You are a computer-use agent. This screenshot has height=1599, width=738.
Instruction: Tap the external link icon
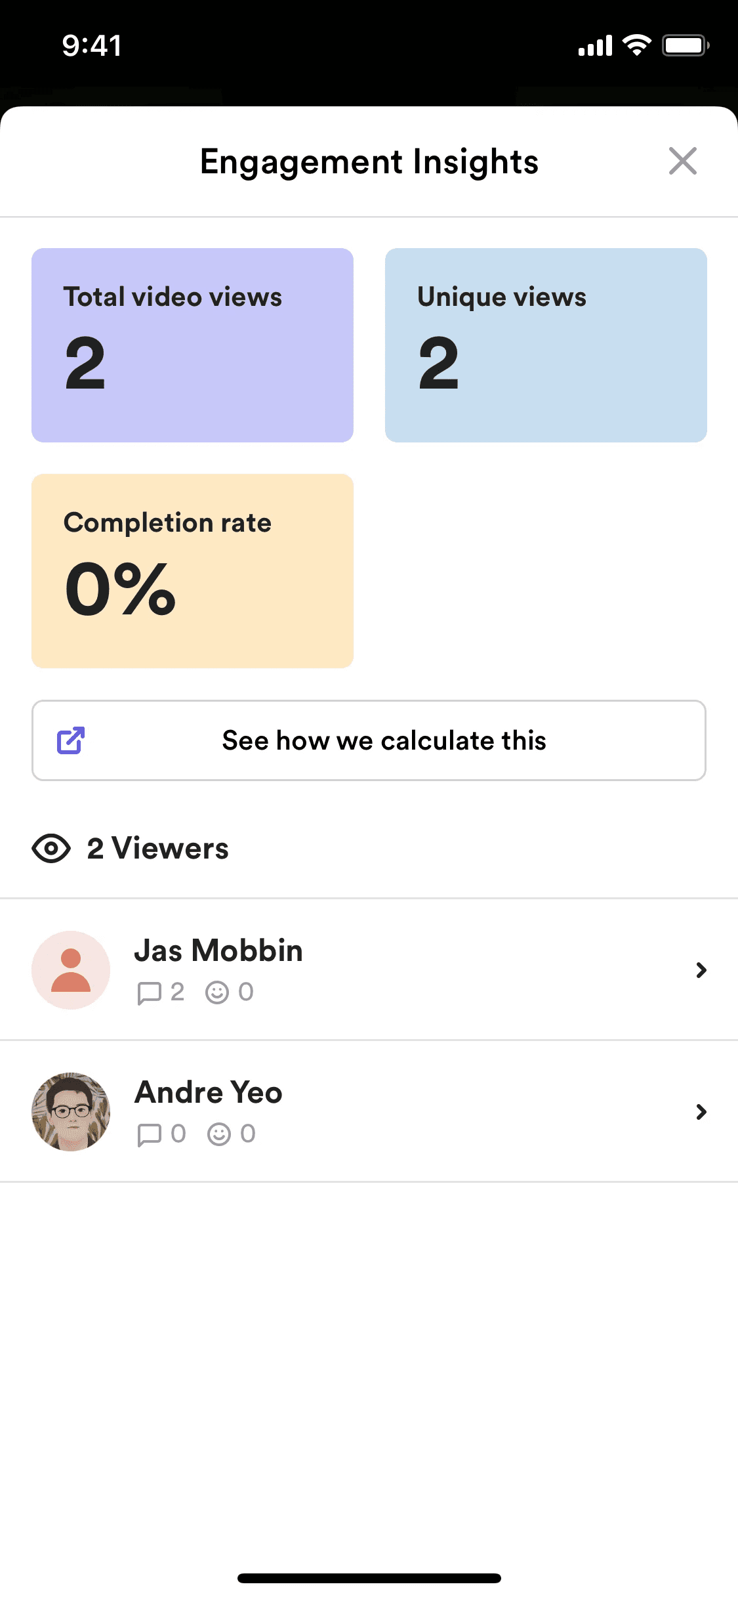(x=71, y=740)
